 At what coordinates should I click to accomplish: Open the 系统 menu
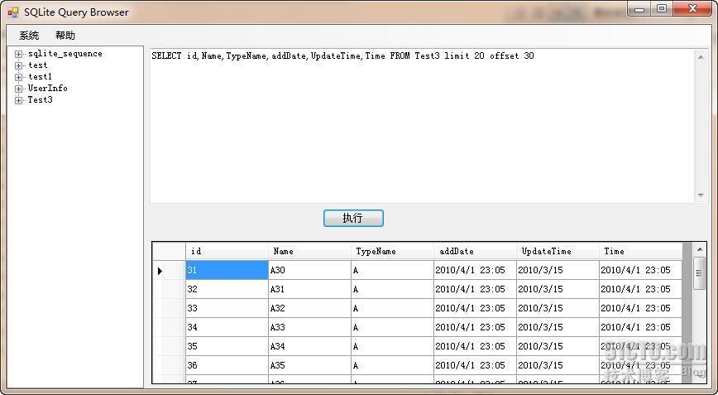click(29, 36)
